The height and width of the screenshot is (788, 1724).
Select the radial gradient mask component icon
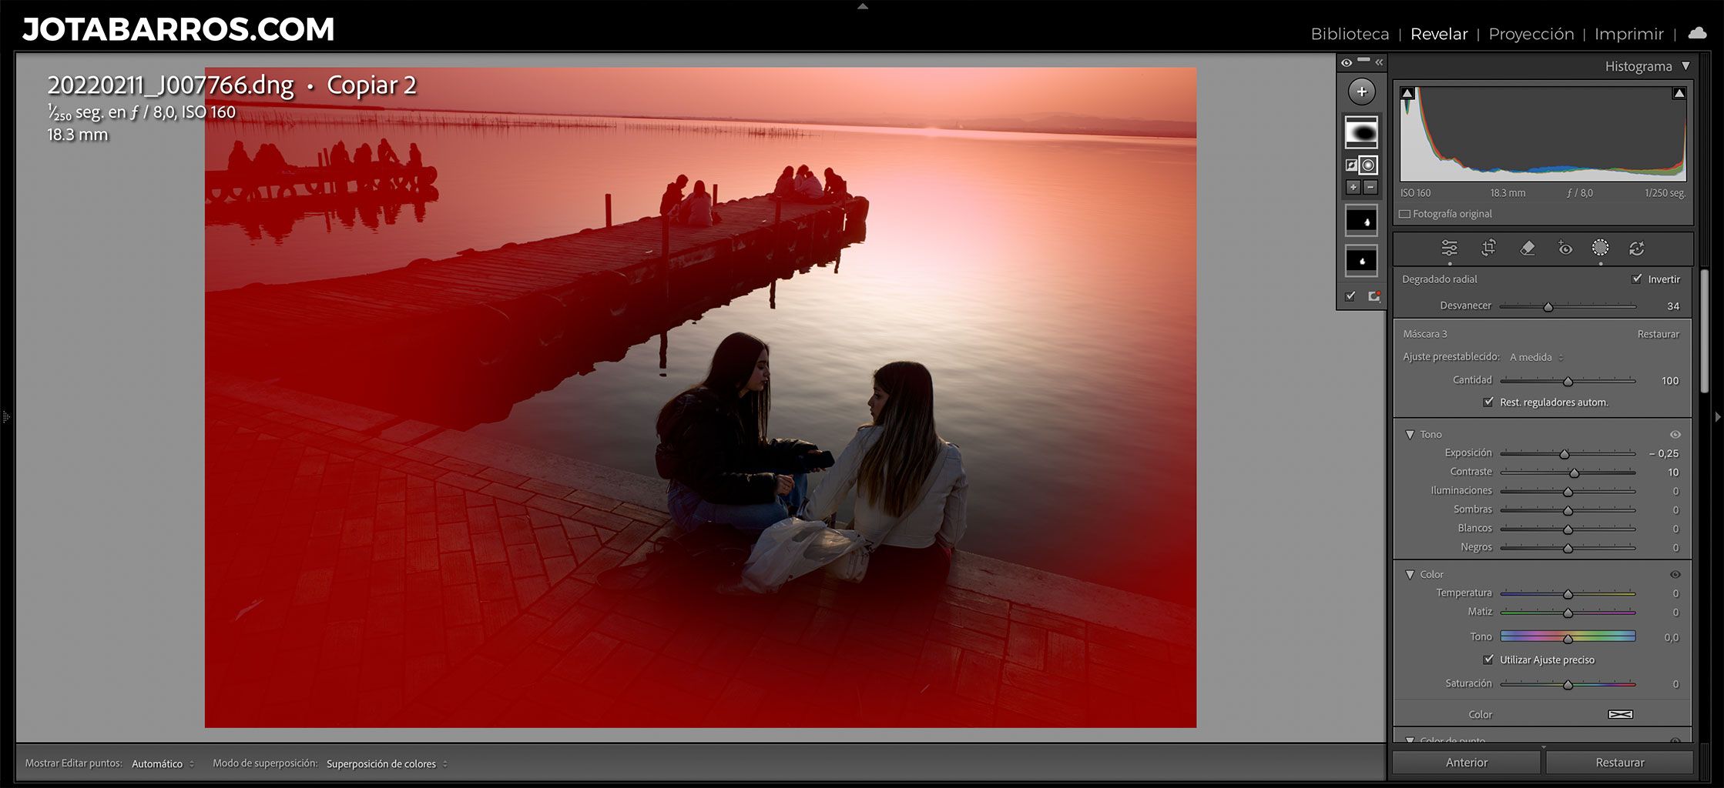[1368, 165]
